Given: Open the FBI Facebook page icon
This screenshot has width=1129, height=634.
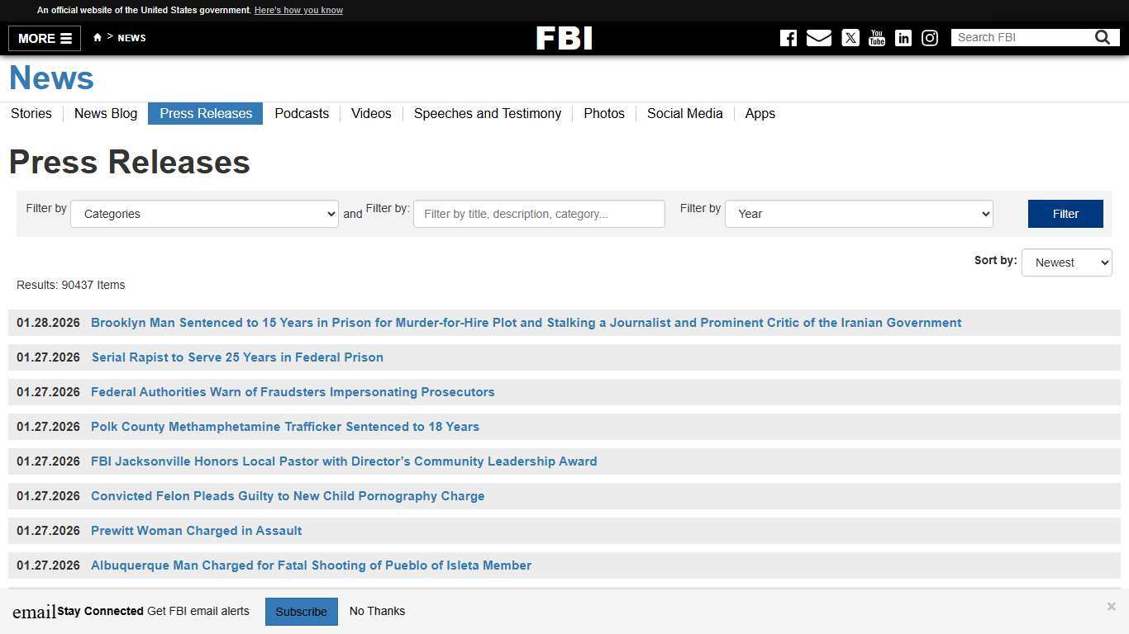Looking at the screenshot, I should coord(788,38).
